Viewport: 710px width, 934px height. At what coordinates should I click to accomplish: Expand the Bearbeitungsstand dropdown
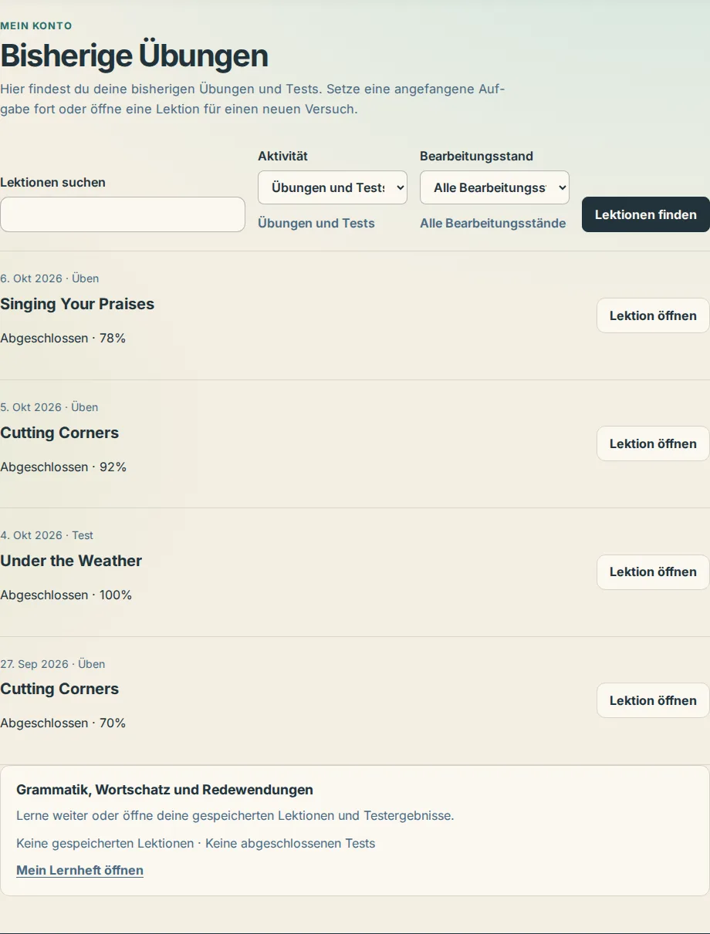495,187
